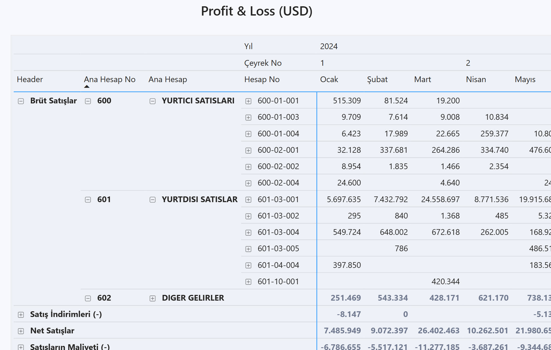Expand account 601-03-001

[x=248, y=200]
